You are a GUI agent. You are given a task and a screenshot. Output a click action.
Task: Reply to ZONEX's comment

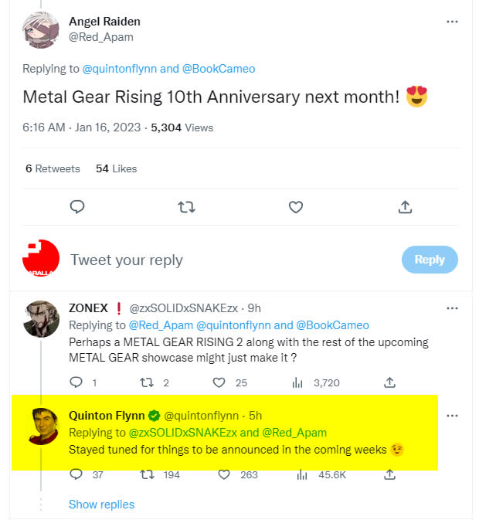(76, 382)
